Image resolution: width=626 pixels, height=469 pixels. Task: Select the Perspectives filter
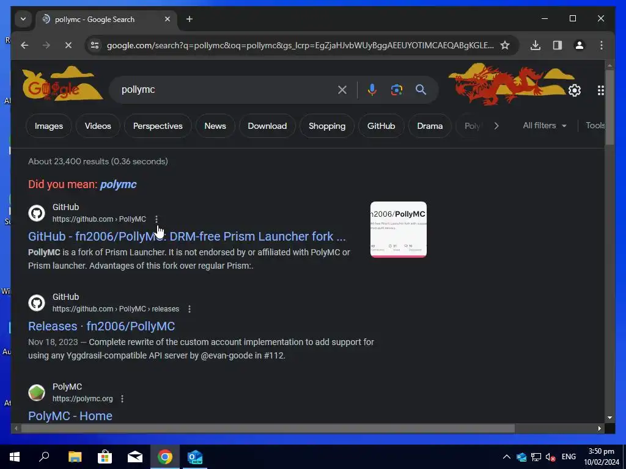158,126
